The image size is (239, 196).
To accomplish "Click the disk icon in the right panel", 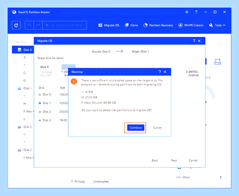I will click(x=217, y=62).
